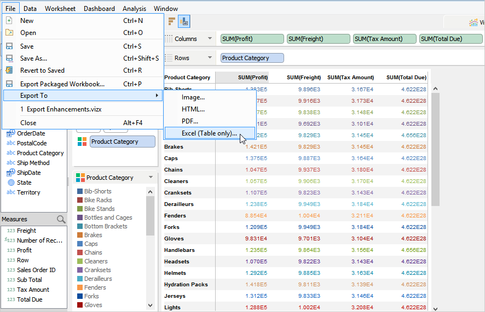Click the Revert to Saved menu icon
Viewport: 485px width, 312px height.
click(x=9, y=70)
